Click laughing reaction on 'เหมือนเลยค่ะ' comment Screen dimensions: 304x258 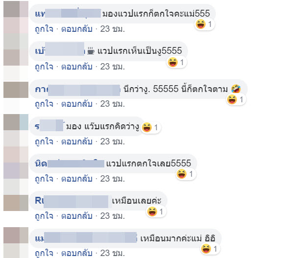[156, 211]
